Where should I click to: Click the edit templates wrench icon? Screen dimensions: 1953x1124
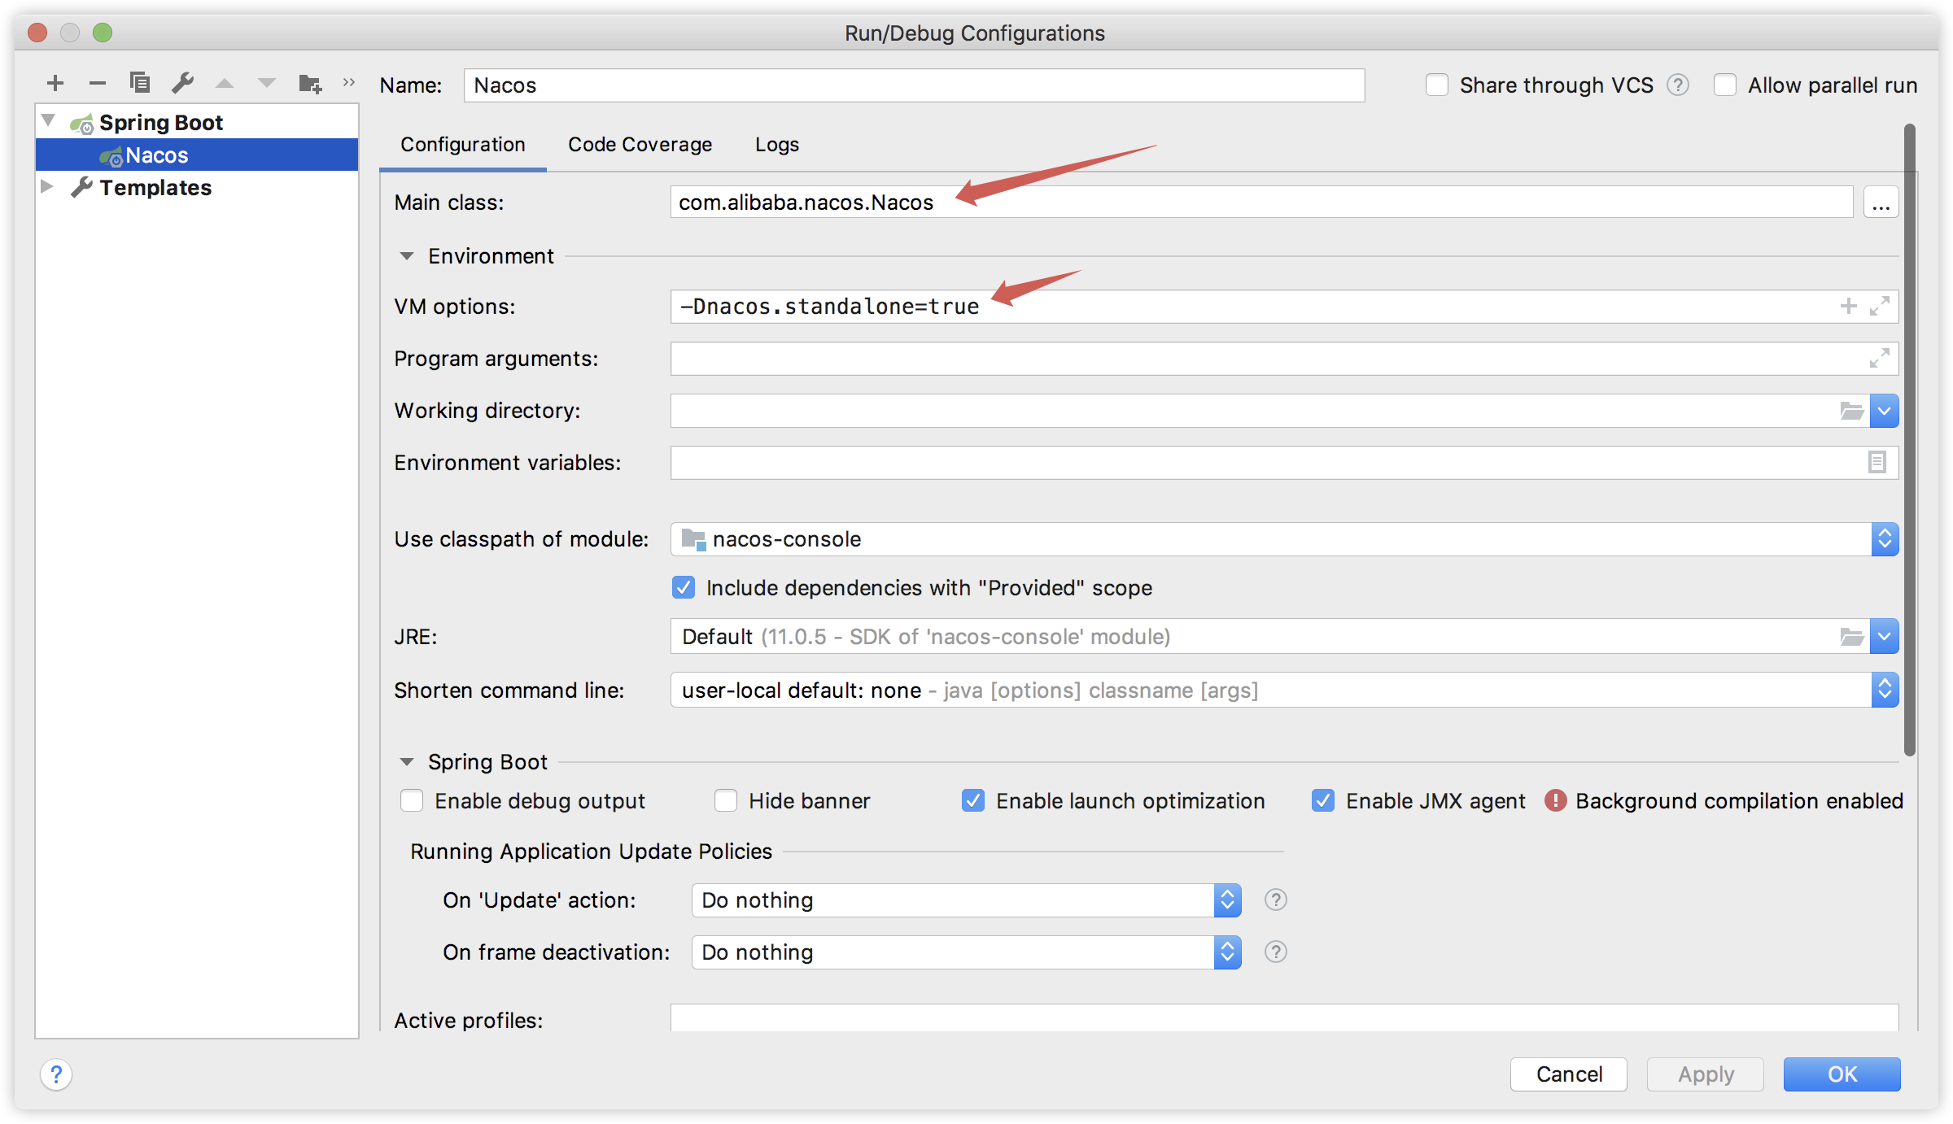(182, 83)
